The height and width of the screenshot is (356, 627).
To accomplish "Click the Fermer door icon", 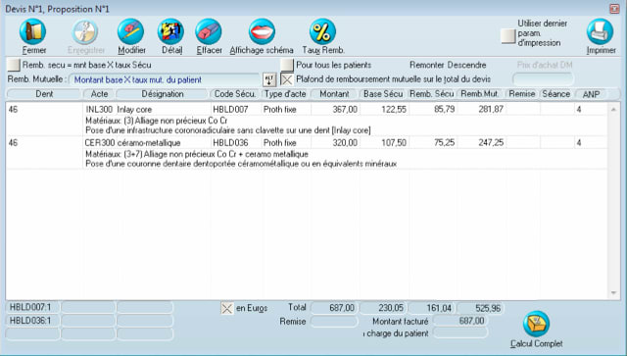I will pyautogui.click(x=32, y=31).
